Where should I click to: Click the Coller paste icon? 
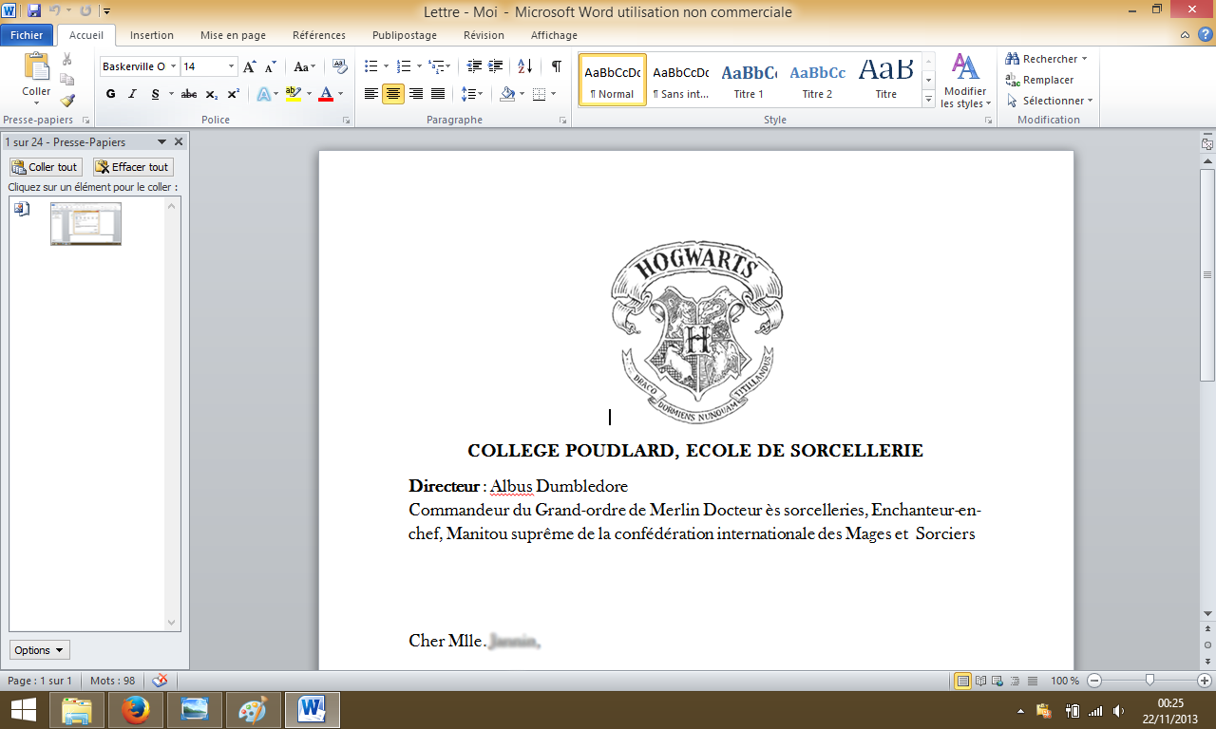(36, 68)
